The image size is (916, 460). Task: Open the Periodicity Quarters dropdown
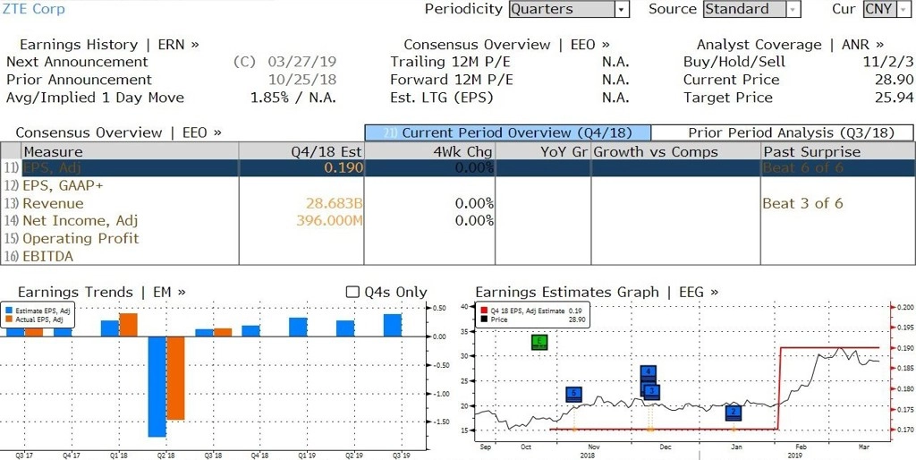pyautogui.click(x=569, y=9)
